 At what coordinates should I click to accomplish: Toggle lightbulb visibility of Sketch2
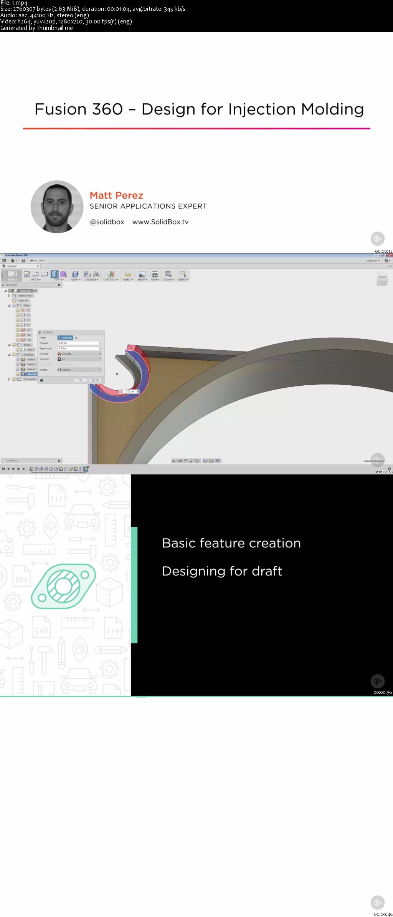coord(18,364)
